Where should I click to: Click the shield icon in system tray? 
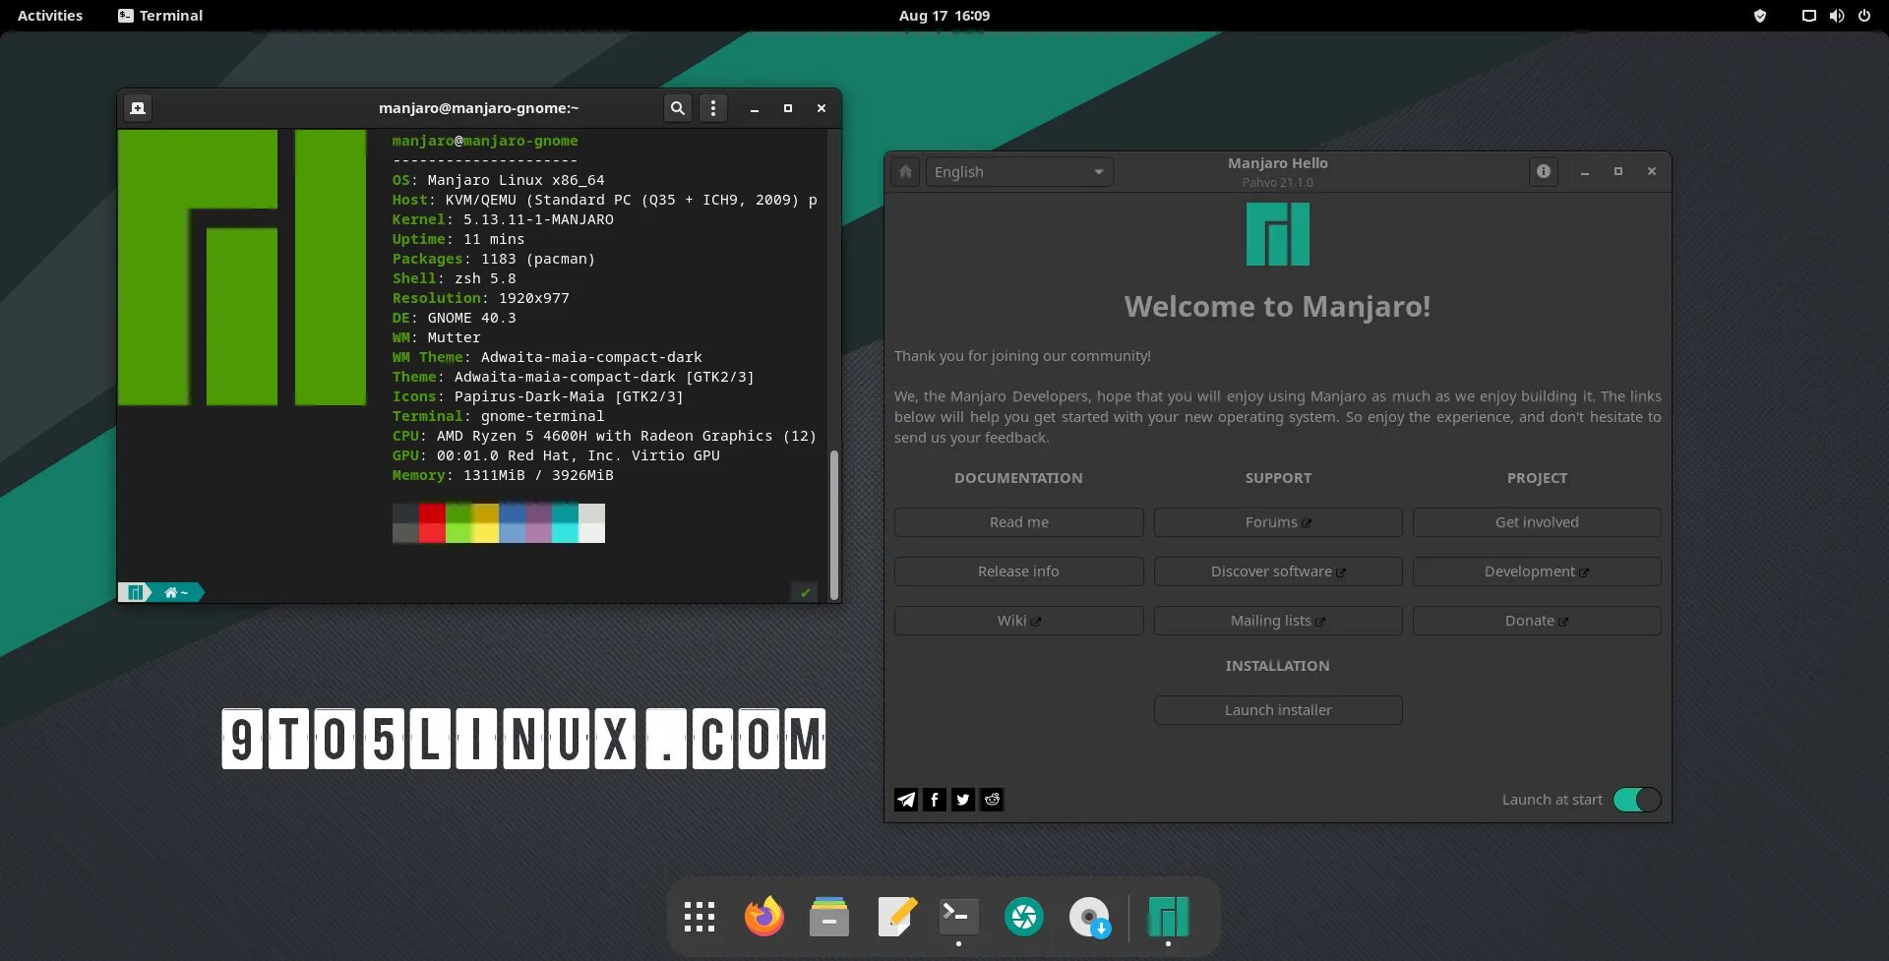1760,16
